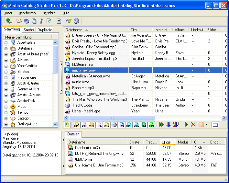Sort by Titel column header
Viewport: 229px width, 183px height.
point(140,30)
